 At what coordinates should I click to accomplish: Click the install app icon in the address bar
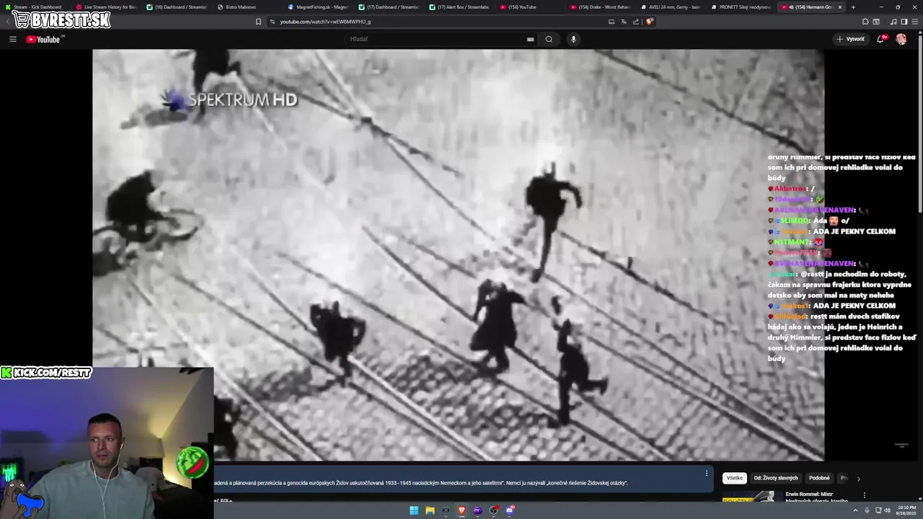point(611,22)
